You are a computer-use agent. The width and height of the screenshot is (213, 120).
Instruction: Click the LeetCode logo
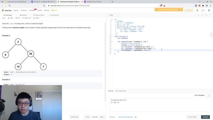(7, 10)
